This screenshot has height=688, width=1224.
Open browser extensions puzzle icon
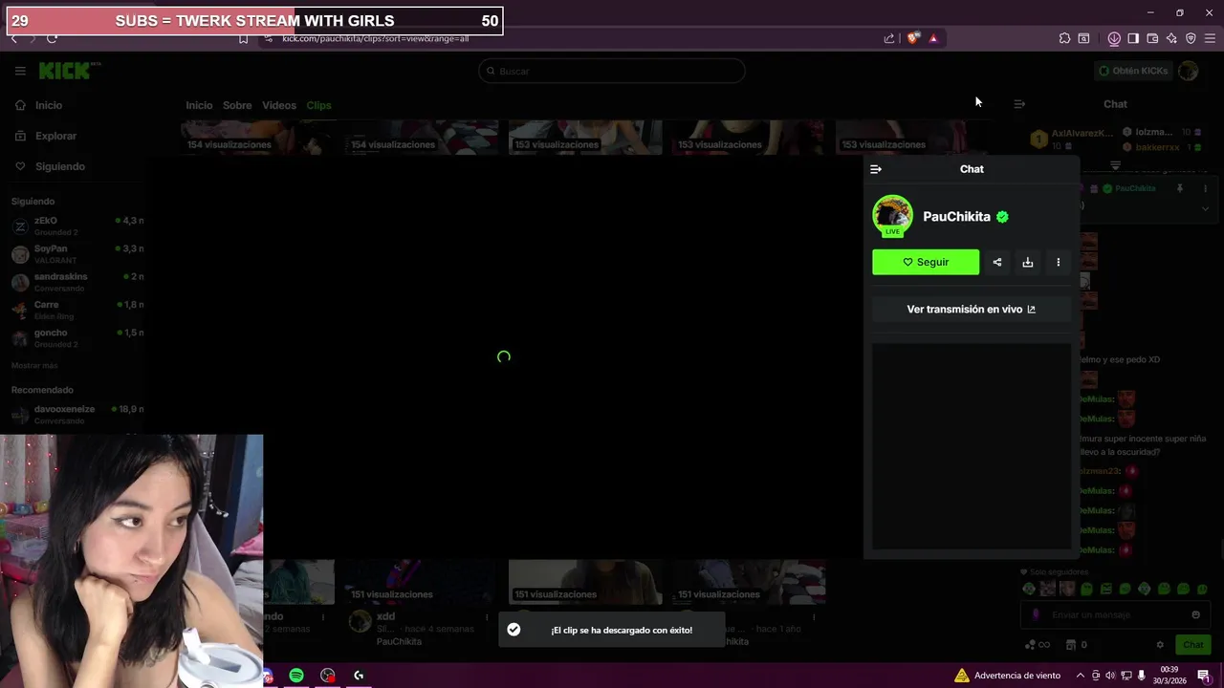click(1064, 38)
